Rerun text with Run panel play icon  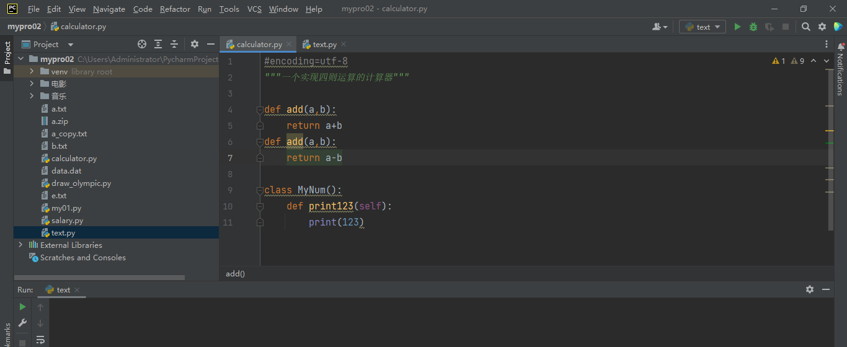tap(22, 307)
